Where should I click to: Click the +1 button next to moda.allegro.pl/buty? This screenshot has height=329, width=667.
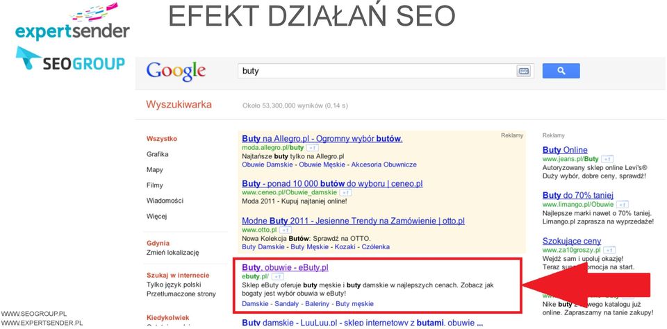(312, 148)
